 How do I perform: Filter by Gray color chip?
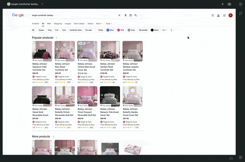131,30
